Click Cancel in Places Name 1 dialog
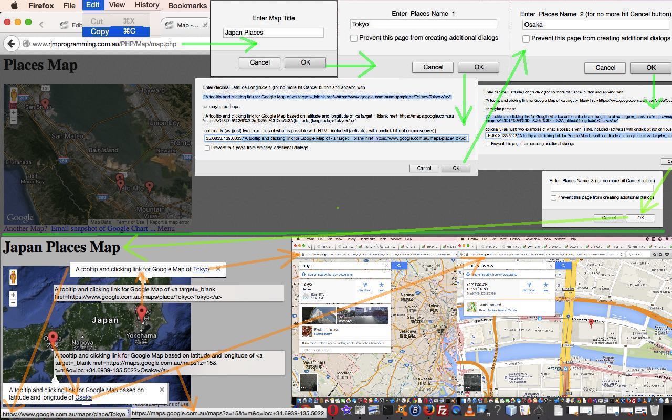This screenshot has height=420, width=672. [x=433, y=67]
